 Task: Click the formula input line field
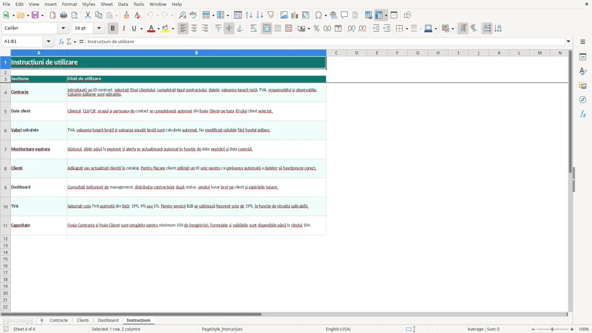(325, 42)
